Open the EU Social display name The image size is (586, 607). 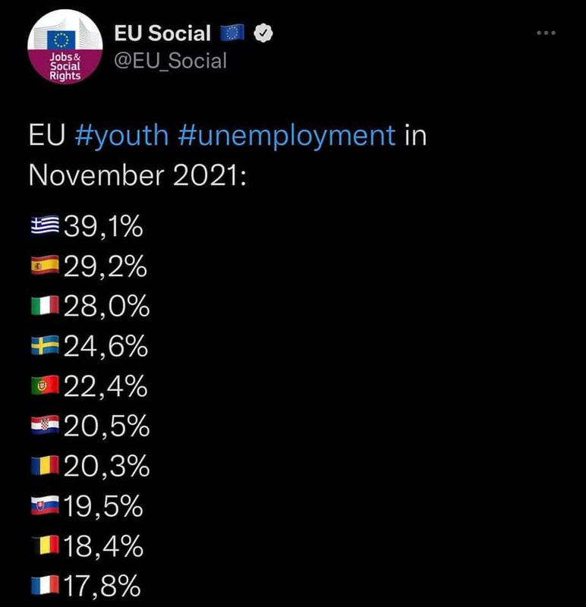point(162,33)
